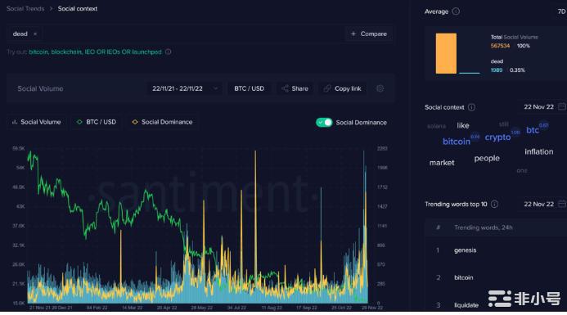Click the 'blockchain' try-out suggestion
This screenshot has height=315, width=567.
pos(66,52)
